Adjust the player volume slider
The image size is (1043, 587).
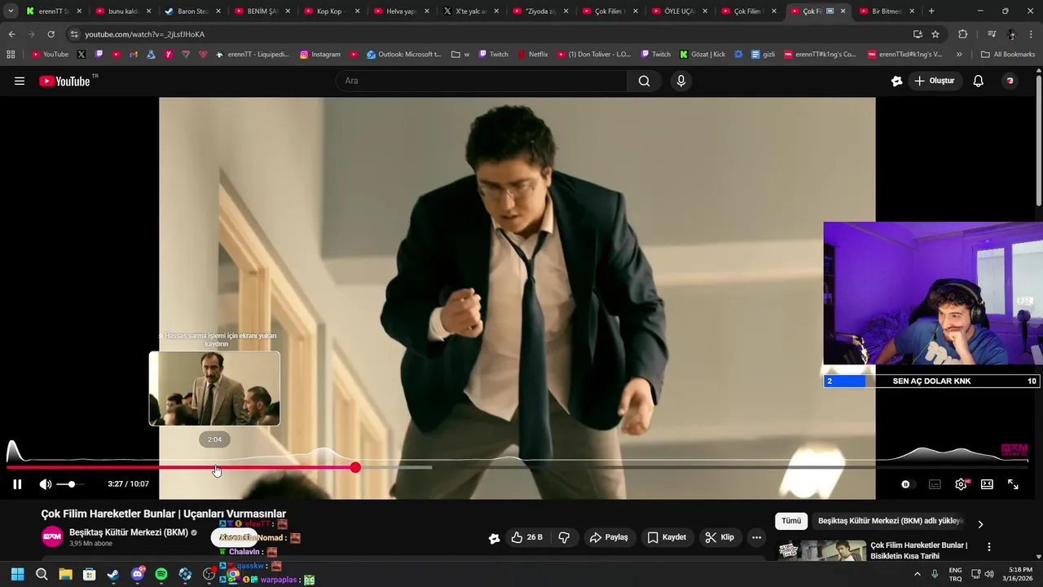[x=71, y=484]
